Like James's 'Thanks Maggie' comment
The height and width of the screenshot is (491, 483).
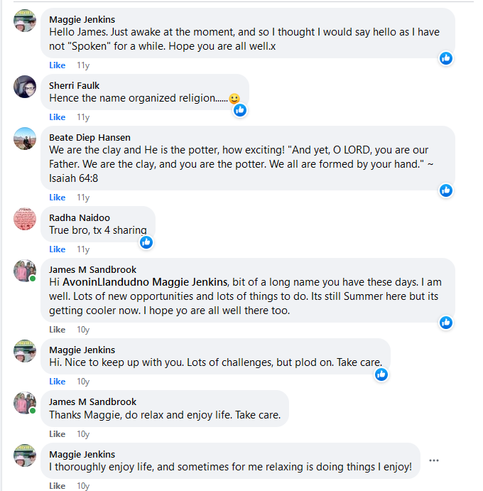point(57,434)
